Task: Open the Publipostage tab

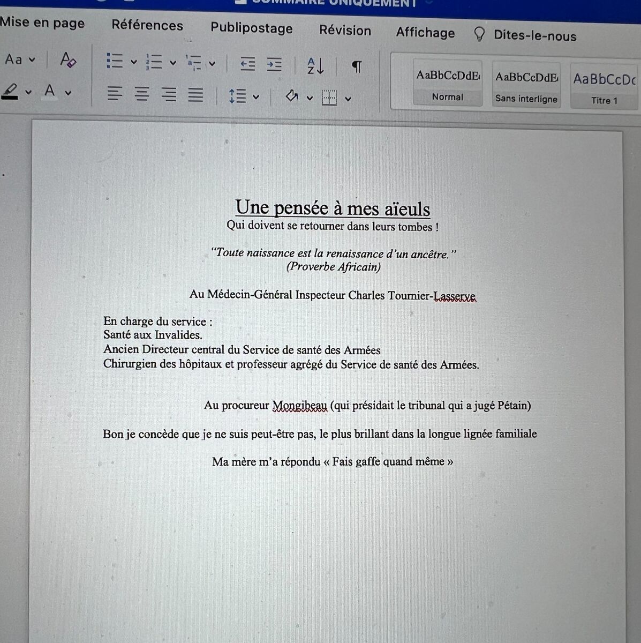Action: [251, 28]
